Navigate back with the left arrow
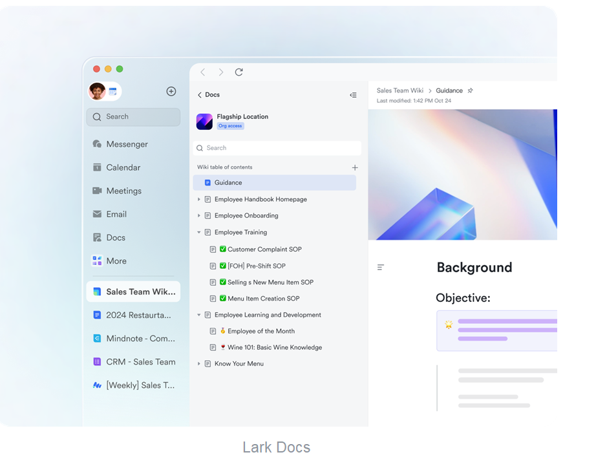The width and height of the screenshot is (596, 468). [202, 72]
